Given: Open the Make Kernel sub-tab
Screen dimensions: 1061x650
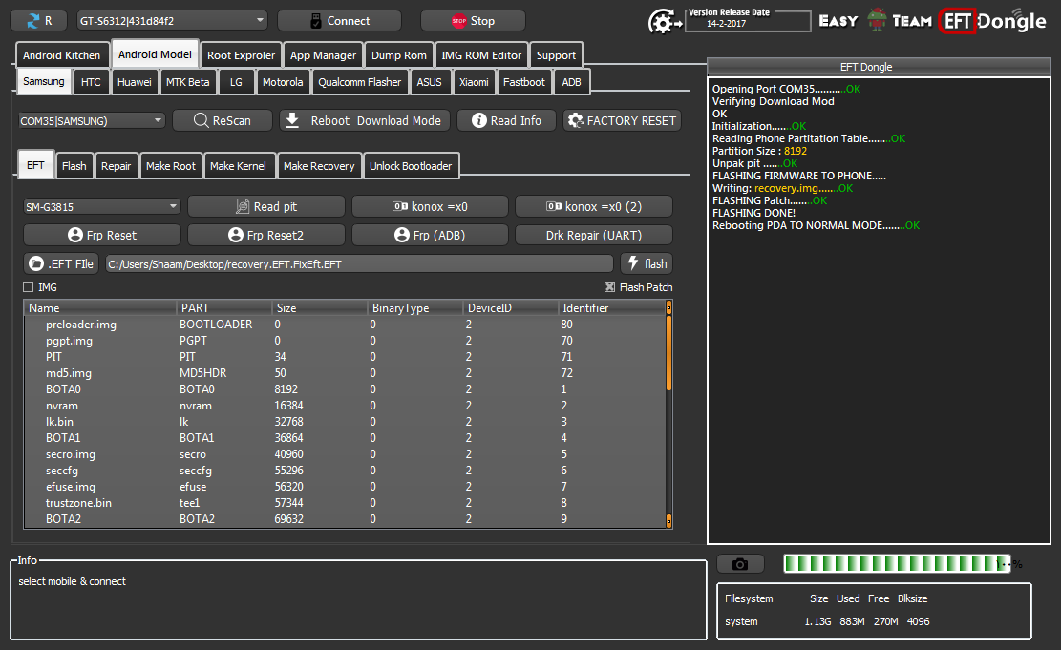Looking at the screenshot, I should pyautogui.click(x=238, y=166).
